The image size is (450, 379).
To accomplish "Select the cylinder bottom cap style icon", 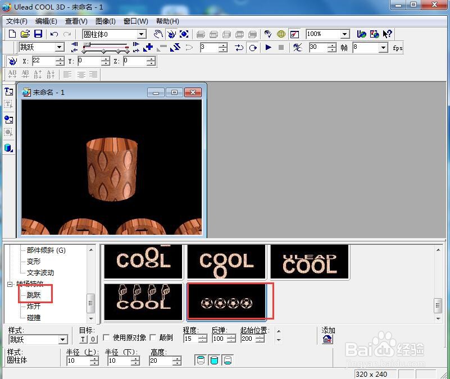I will coord(228,360).
